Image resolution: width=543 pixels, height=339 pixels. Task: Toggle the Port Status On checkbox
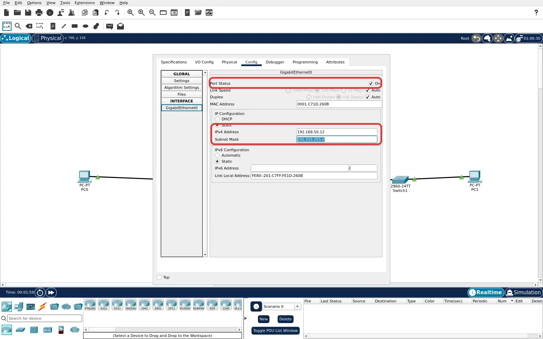(371, 83)
